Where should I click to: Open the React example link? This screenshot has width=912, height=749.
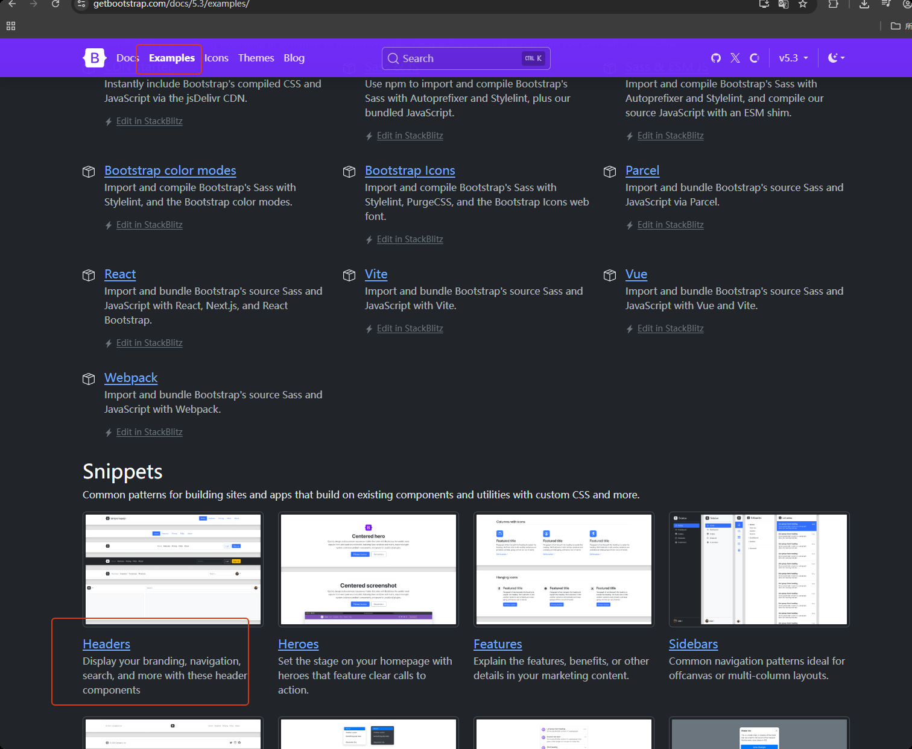click(x=120, y=274)
